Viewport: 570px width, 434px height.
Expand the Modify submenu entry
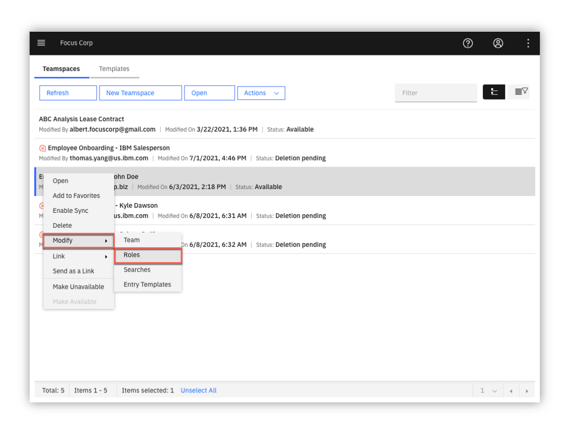[x=79, y=241]
